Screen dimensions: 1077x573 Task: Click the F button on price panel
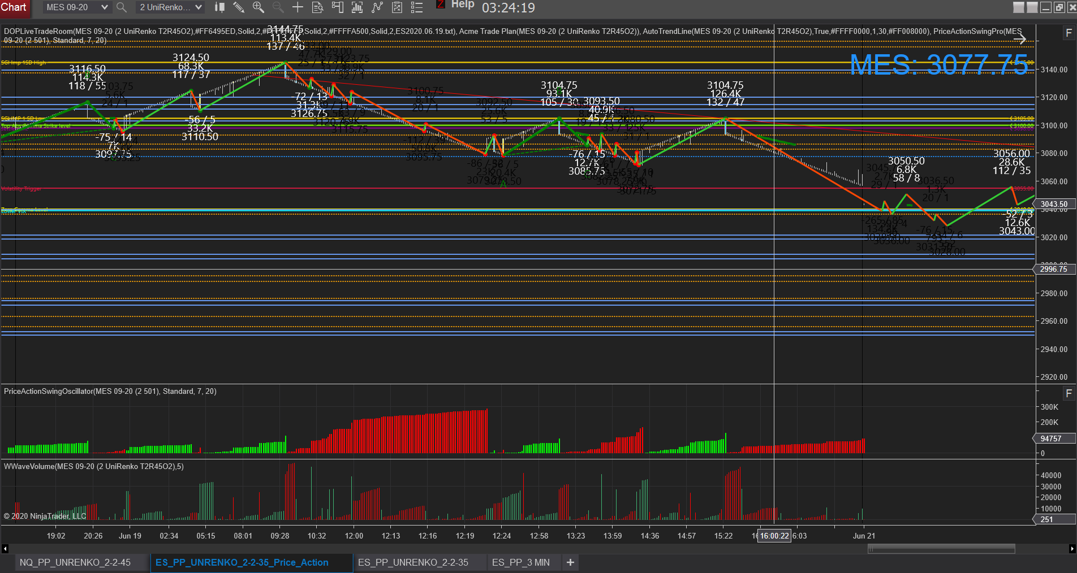[1069, 33]
